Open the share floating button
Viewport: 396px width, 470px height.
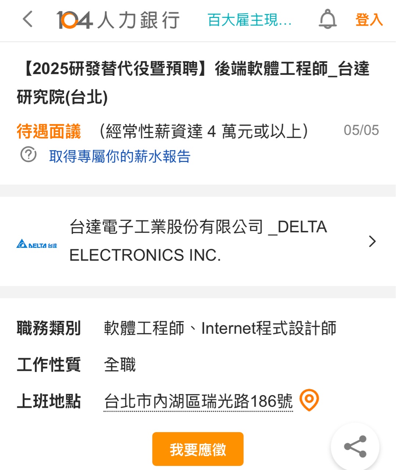pos(355,446)
